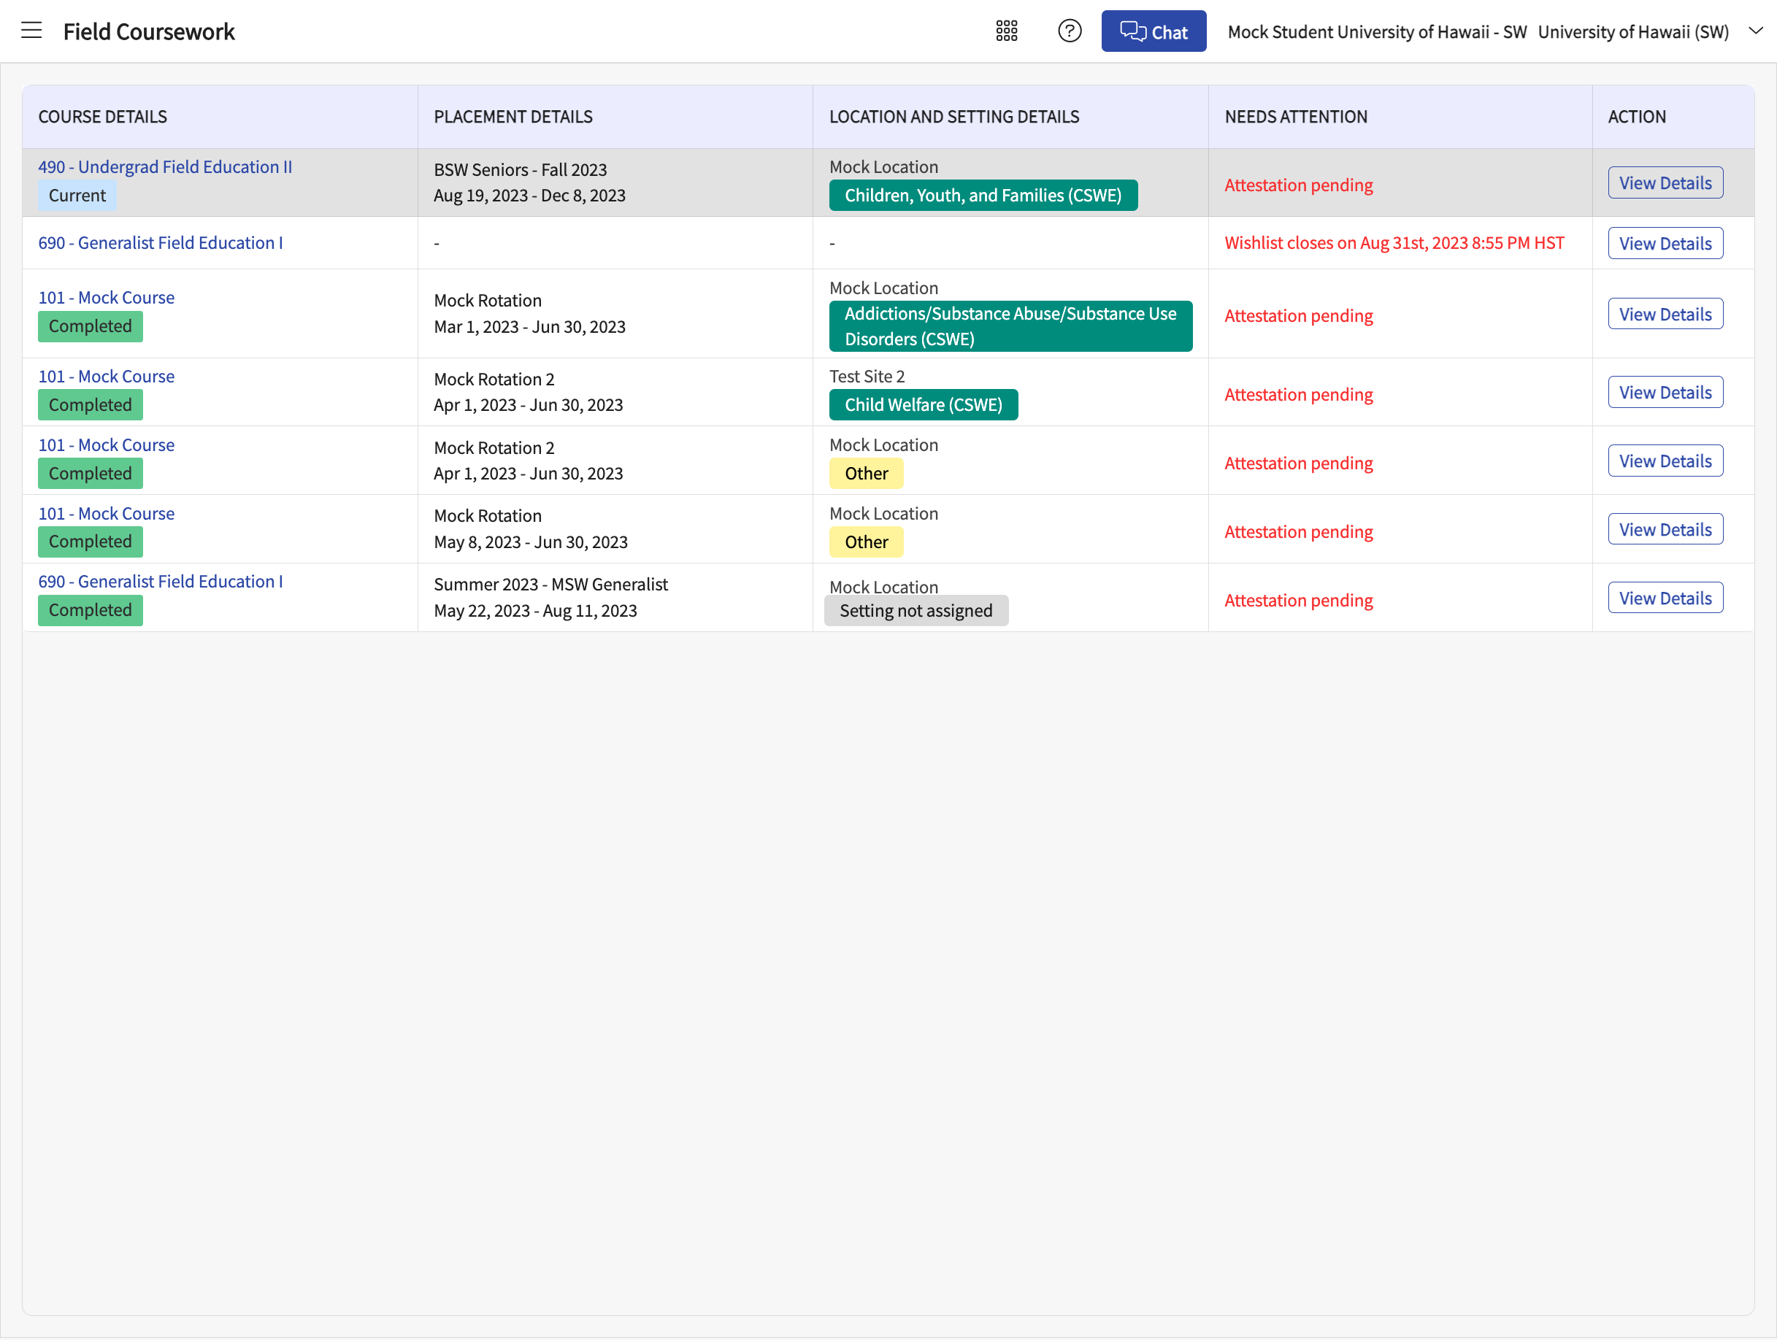This screenshot has height=1340, width=1777.
Task: Click the Setting not assigned tag
Action: pos(916,610)
